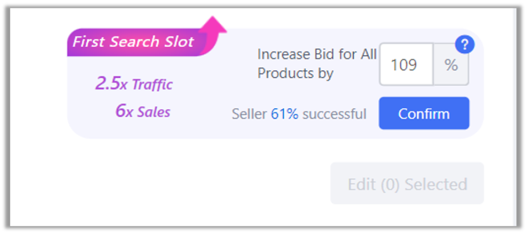The image size is (527, 234).
Task: Click the 2.5x Traffic stat text
Action: point(134,84)
